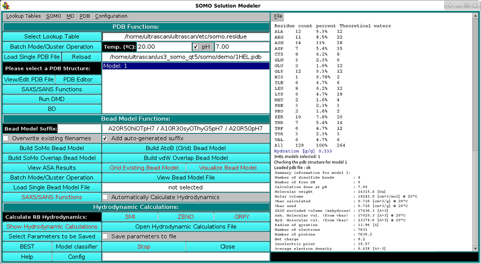Toggle the pH checkbox
Screen dimensions: 481x264
click(196, 47)
